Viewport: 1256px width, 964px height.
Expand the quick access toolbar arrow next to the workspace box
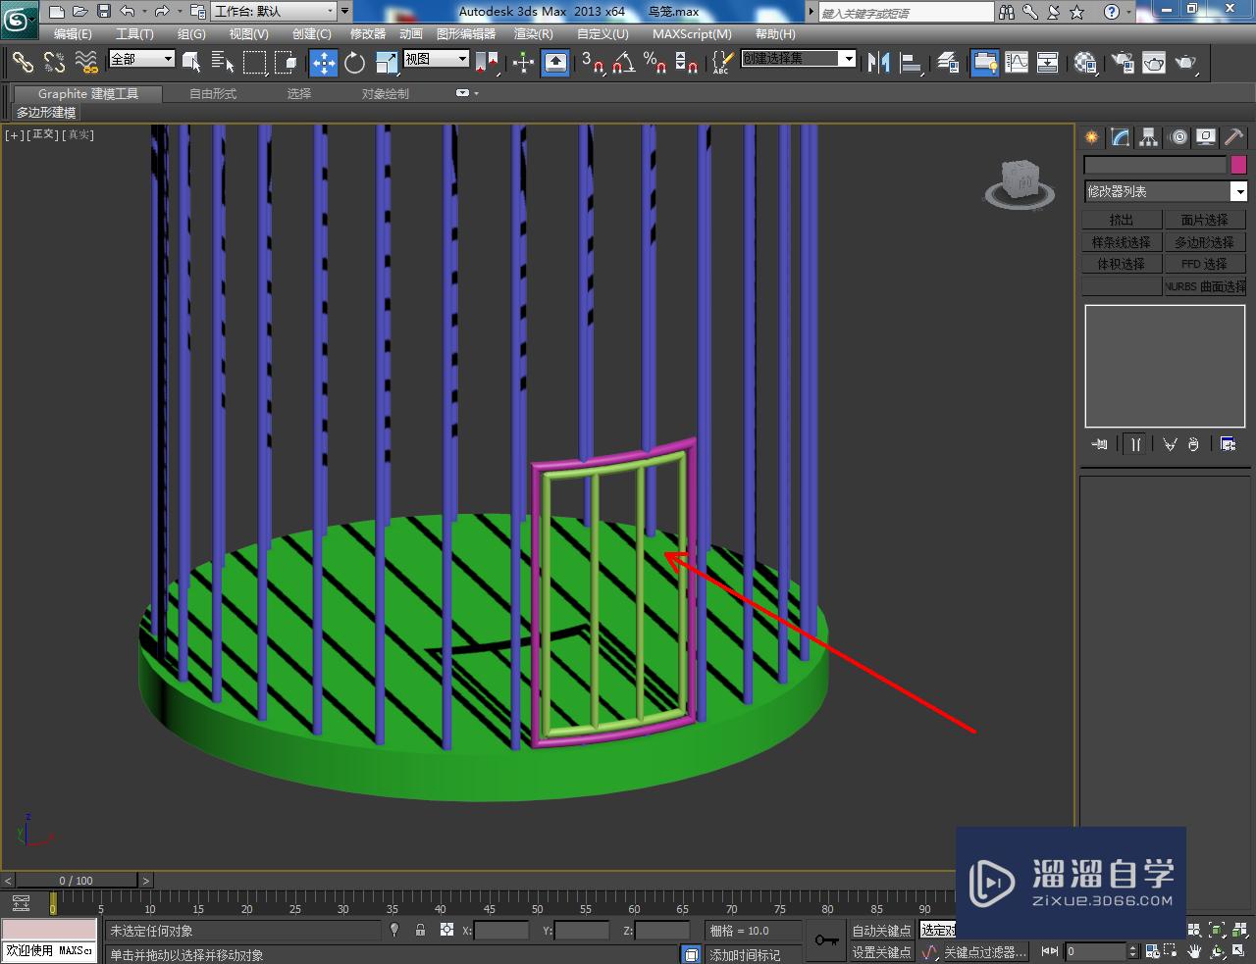[344, 12]
